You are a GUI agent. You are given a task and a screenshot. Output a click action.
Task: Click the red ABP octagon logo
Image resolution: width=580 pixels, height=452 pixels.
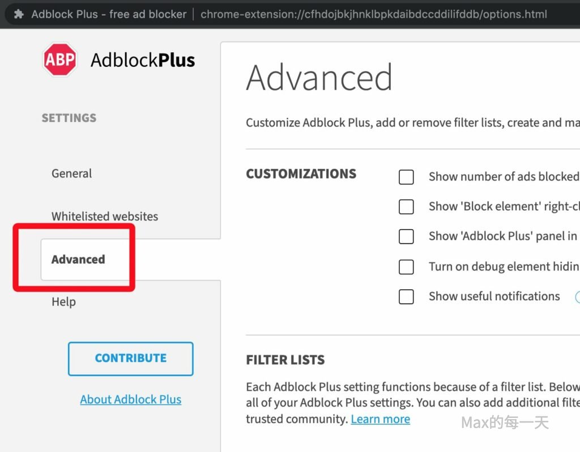59,60
